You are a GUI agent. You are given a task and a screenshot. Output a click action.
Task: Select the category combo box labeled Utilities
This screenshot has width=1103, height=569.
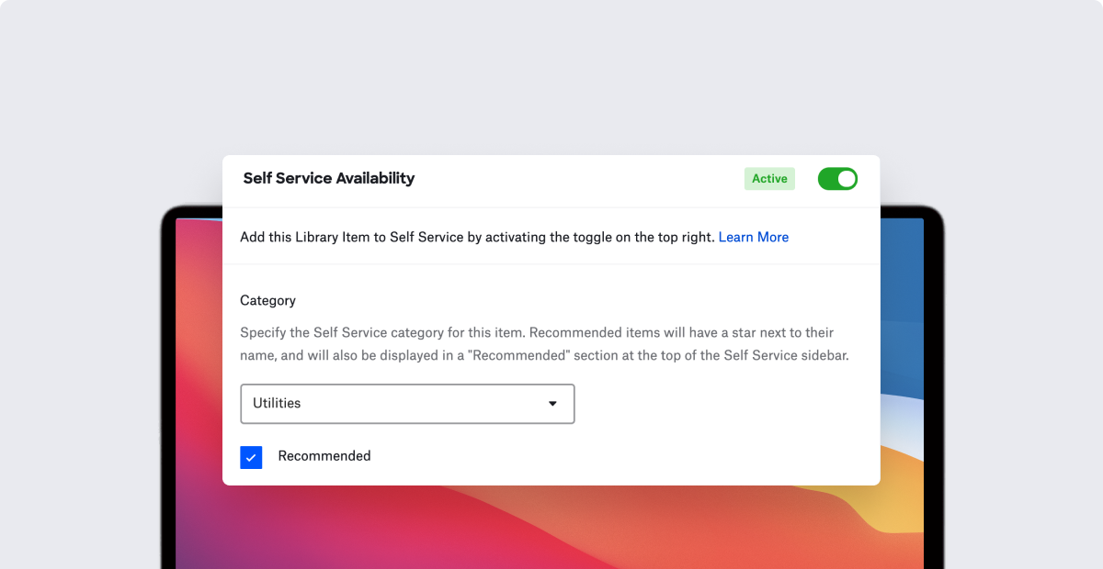coord(407,403)
